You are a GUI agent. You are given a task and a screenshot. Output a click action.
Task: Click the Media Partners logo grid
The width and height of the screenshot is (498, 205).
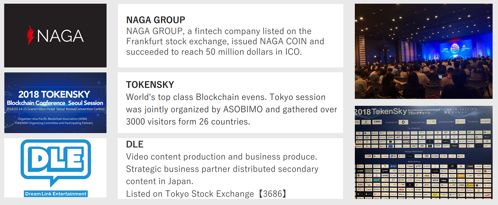(423, 180)
